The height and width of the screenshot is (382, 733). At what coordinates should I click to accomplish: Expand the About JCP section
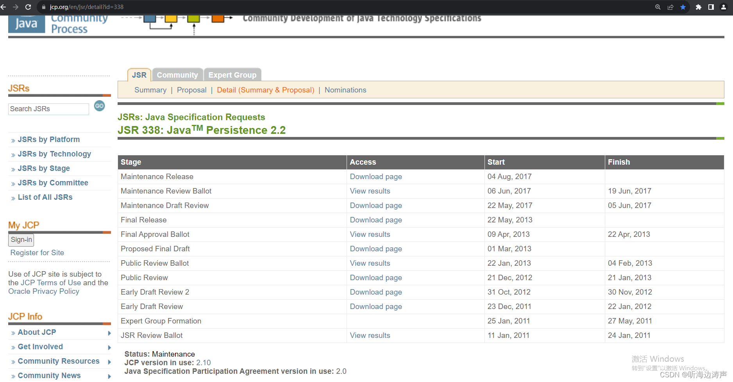coord(37,332)
